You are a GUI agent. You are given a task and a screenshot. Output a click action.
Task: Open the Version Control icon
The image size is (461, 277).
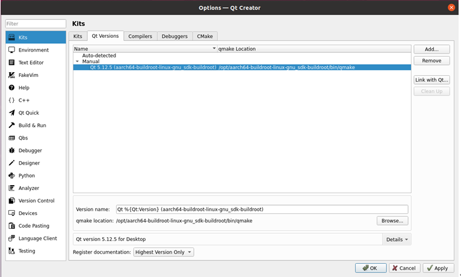click(x=12, y=201)
